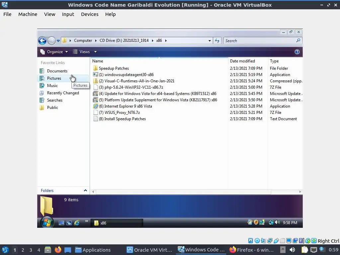
Task: Open VirtualBox Machine menu
Action: [28, 14]
